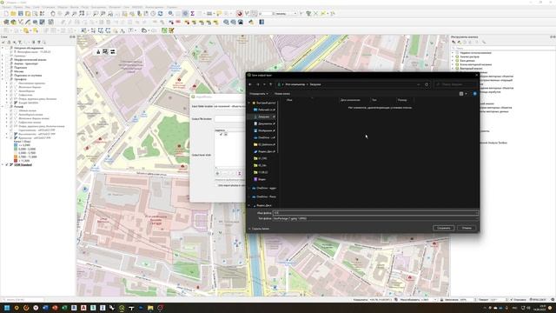The width and height of the screenshot is (556, 313).
Task: Select the Pan Map hand tool
Action: coord(52,14)
